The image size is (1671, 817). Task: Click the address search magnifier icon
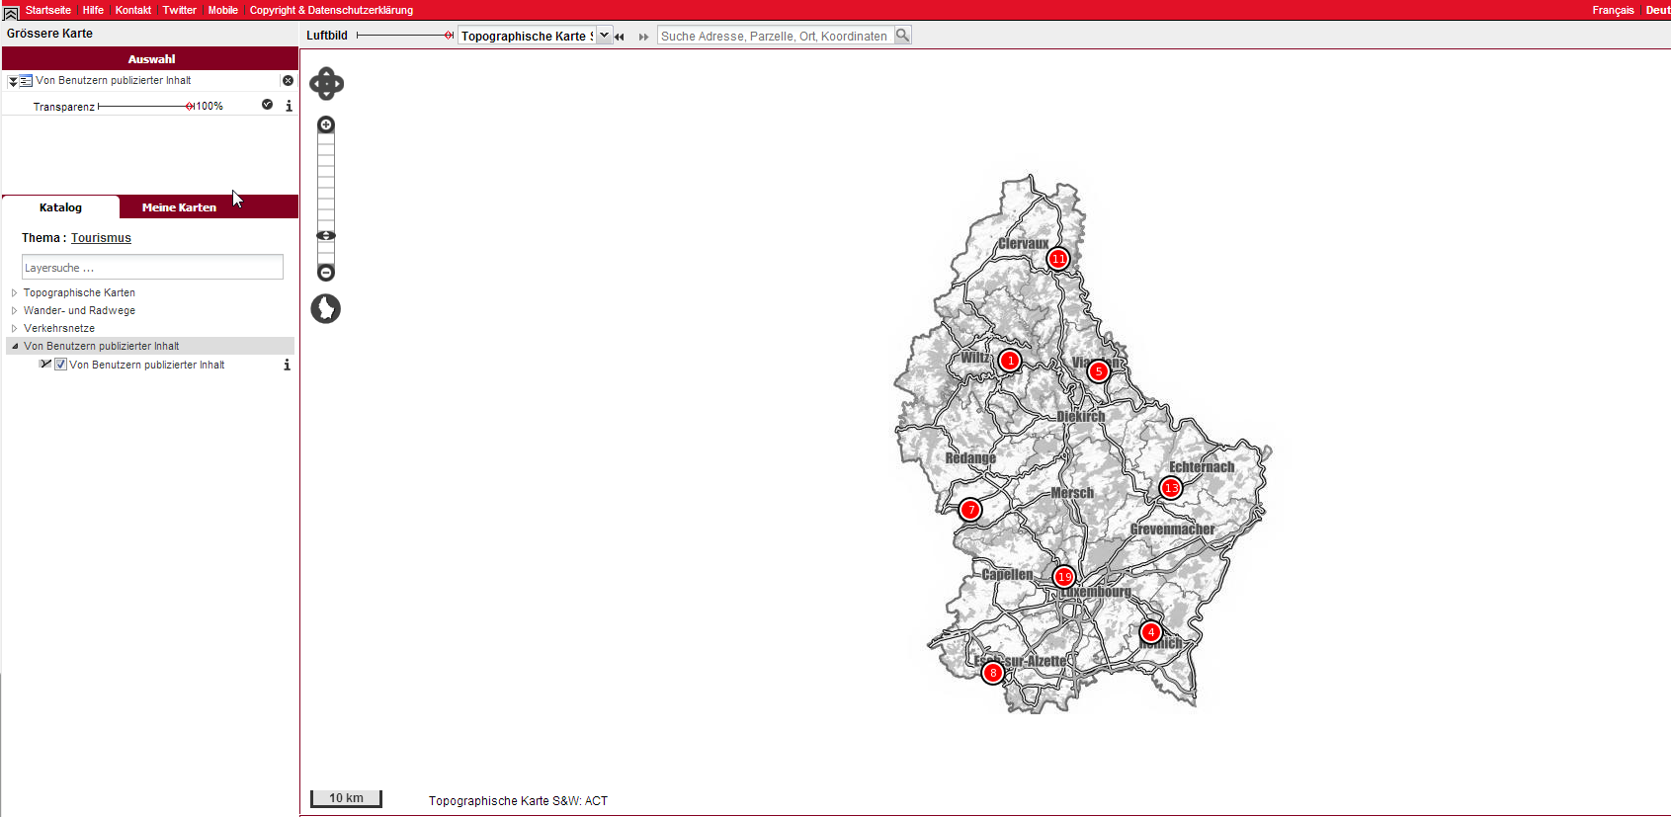902,36
